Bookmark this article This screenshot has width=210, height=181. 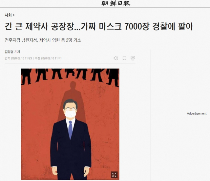[124, 58]
